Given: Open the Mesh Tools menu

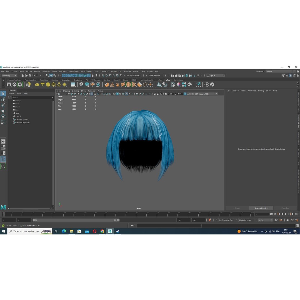Looking at the screenshot, I should (74, 71).
